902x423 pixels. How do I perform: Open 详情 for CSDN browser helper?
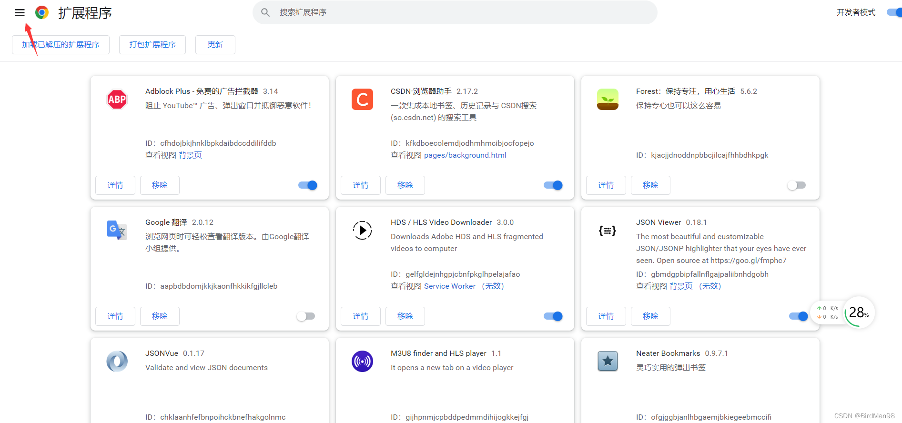click(361, 185)
